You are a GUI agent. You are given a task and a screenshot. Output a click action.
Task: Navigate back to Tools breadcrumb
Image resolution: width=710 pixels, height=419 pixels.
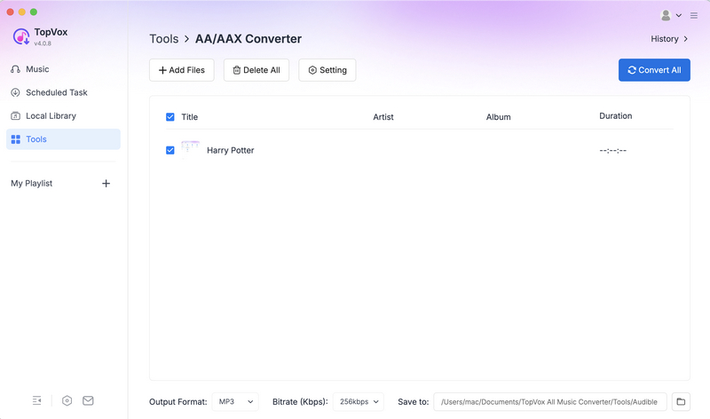point(164,39)
